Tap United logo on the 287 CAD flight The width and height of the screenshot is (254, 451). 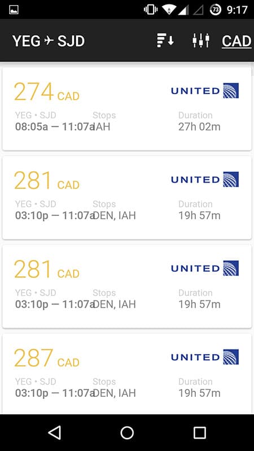click(205, 357)
